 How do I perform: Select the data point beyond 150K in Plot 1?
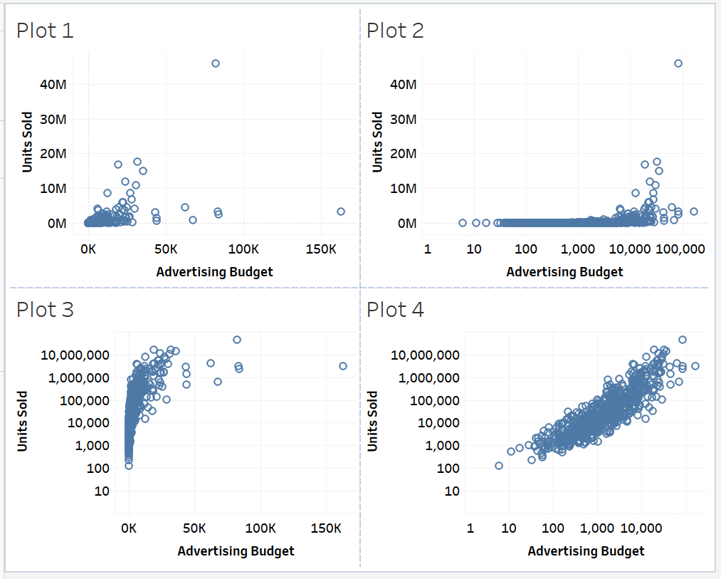341,212
